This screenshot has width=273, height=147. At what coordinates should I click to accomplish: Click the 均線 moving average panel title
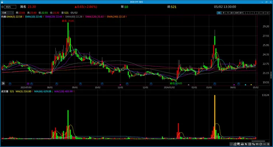[4, 16]
